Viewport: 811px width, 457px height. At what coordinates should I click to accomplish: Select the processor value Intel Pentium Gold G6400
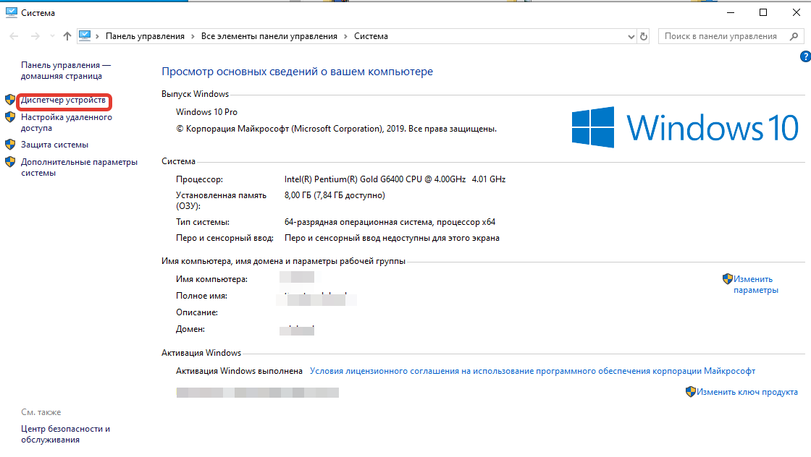click(x=395, y=179)
